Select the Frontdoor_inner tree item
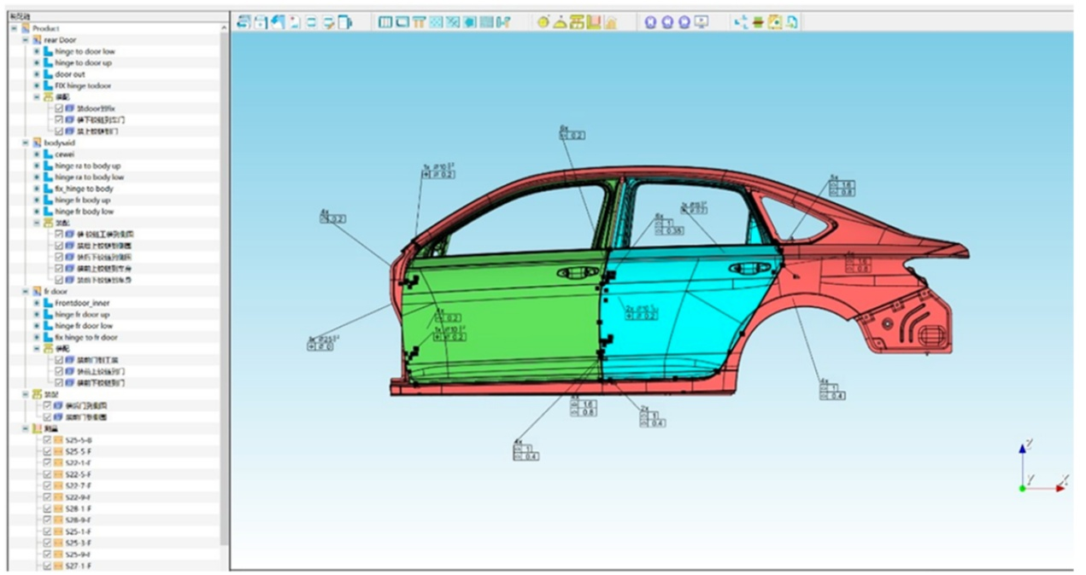 [83, 302]
